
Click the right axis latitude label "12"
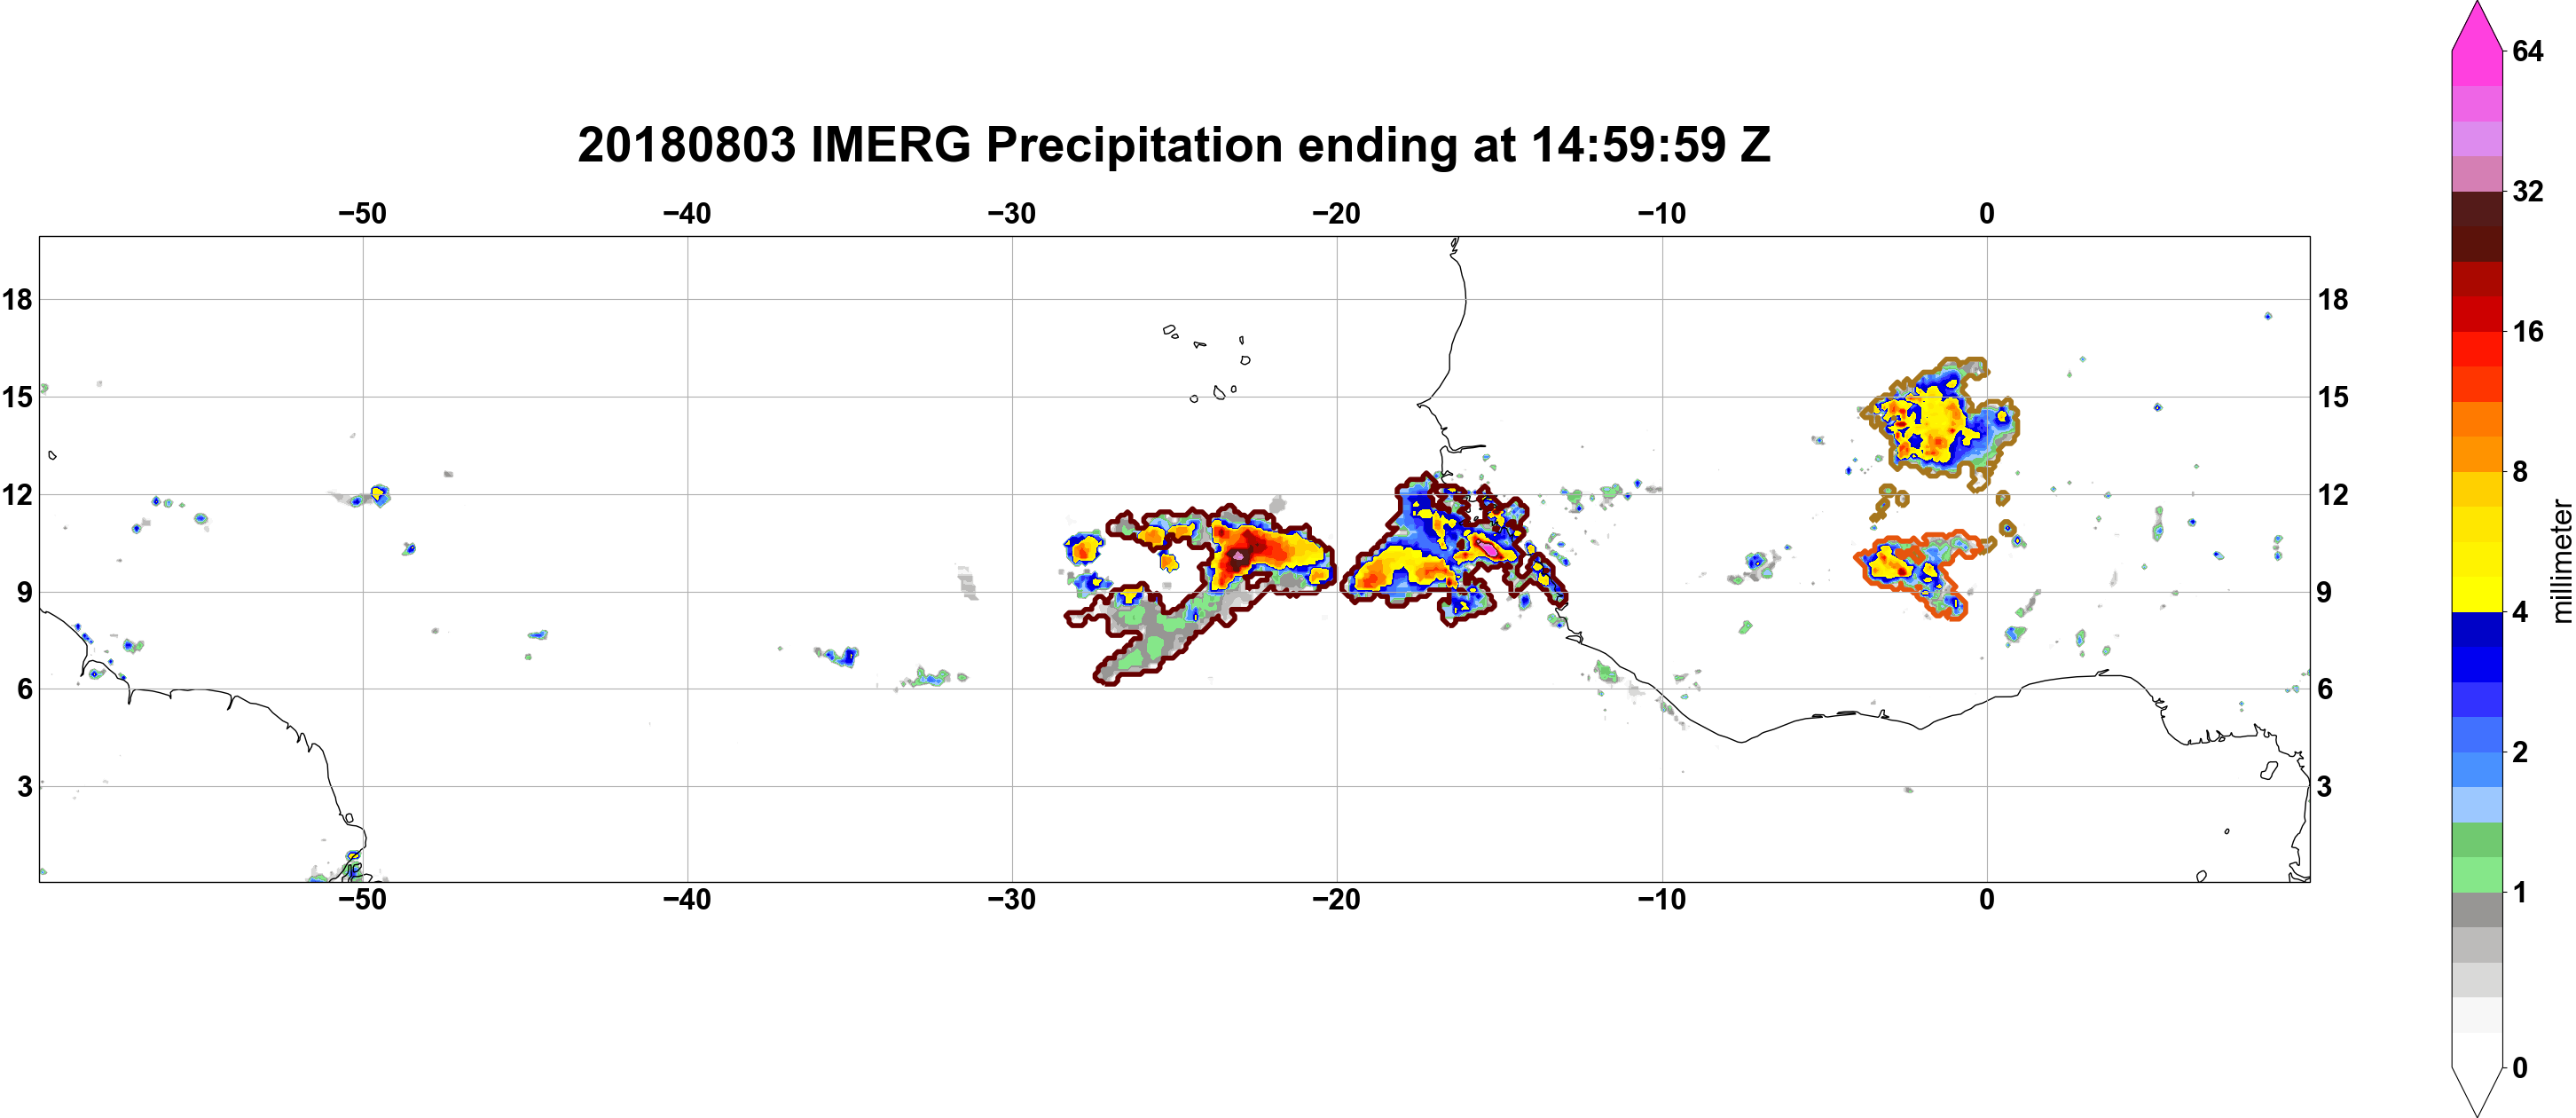tap(2333, 495)
